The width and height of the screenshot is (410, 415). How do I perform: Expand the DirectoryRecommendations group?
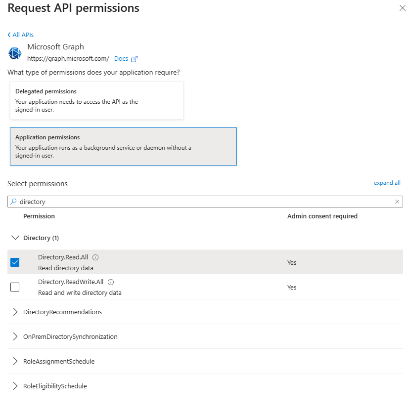[15, 312]
